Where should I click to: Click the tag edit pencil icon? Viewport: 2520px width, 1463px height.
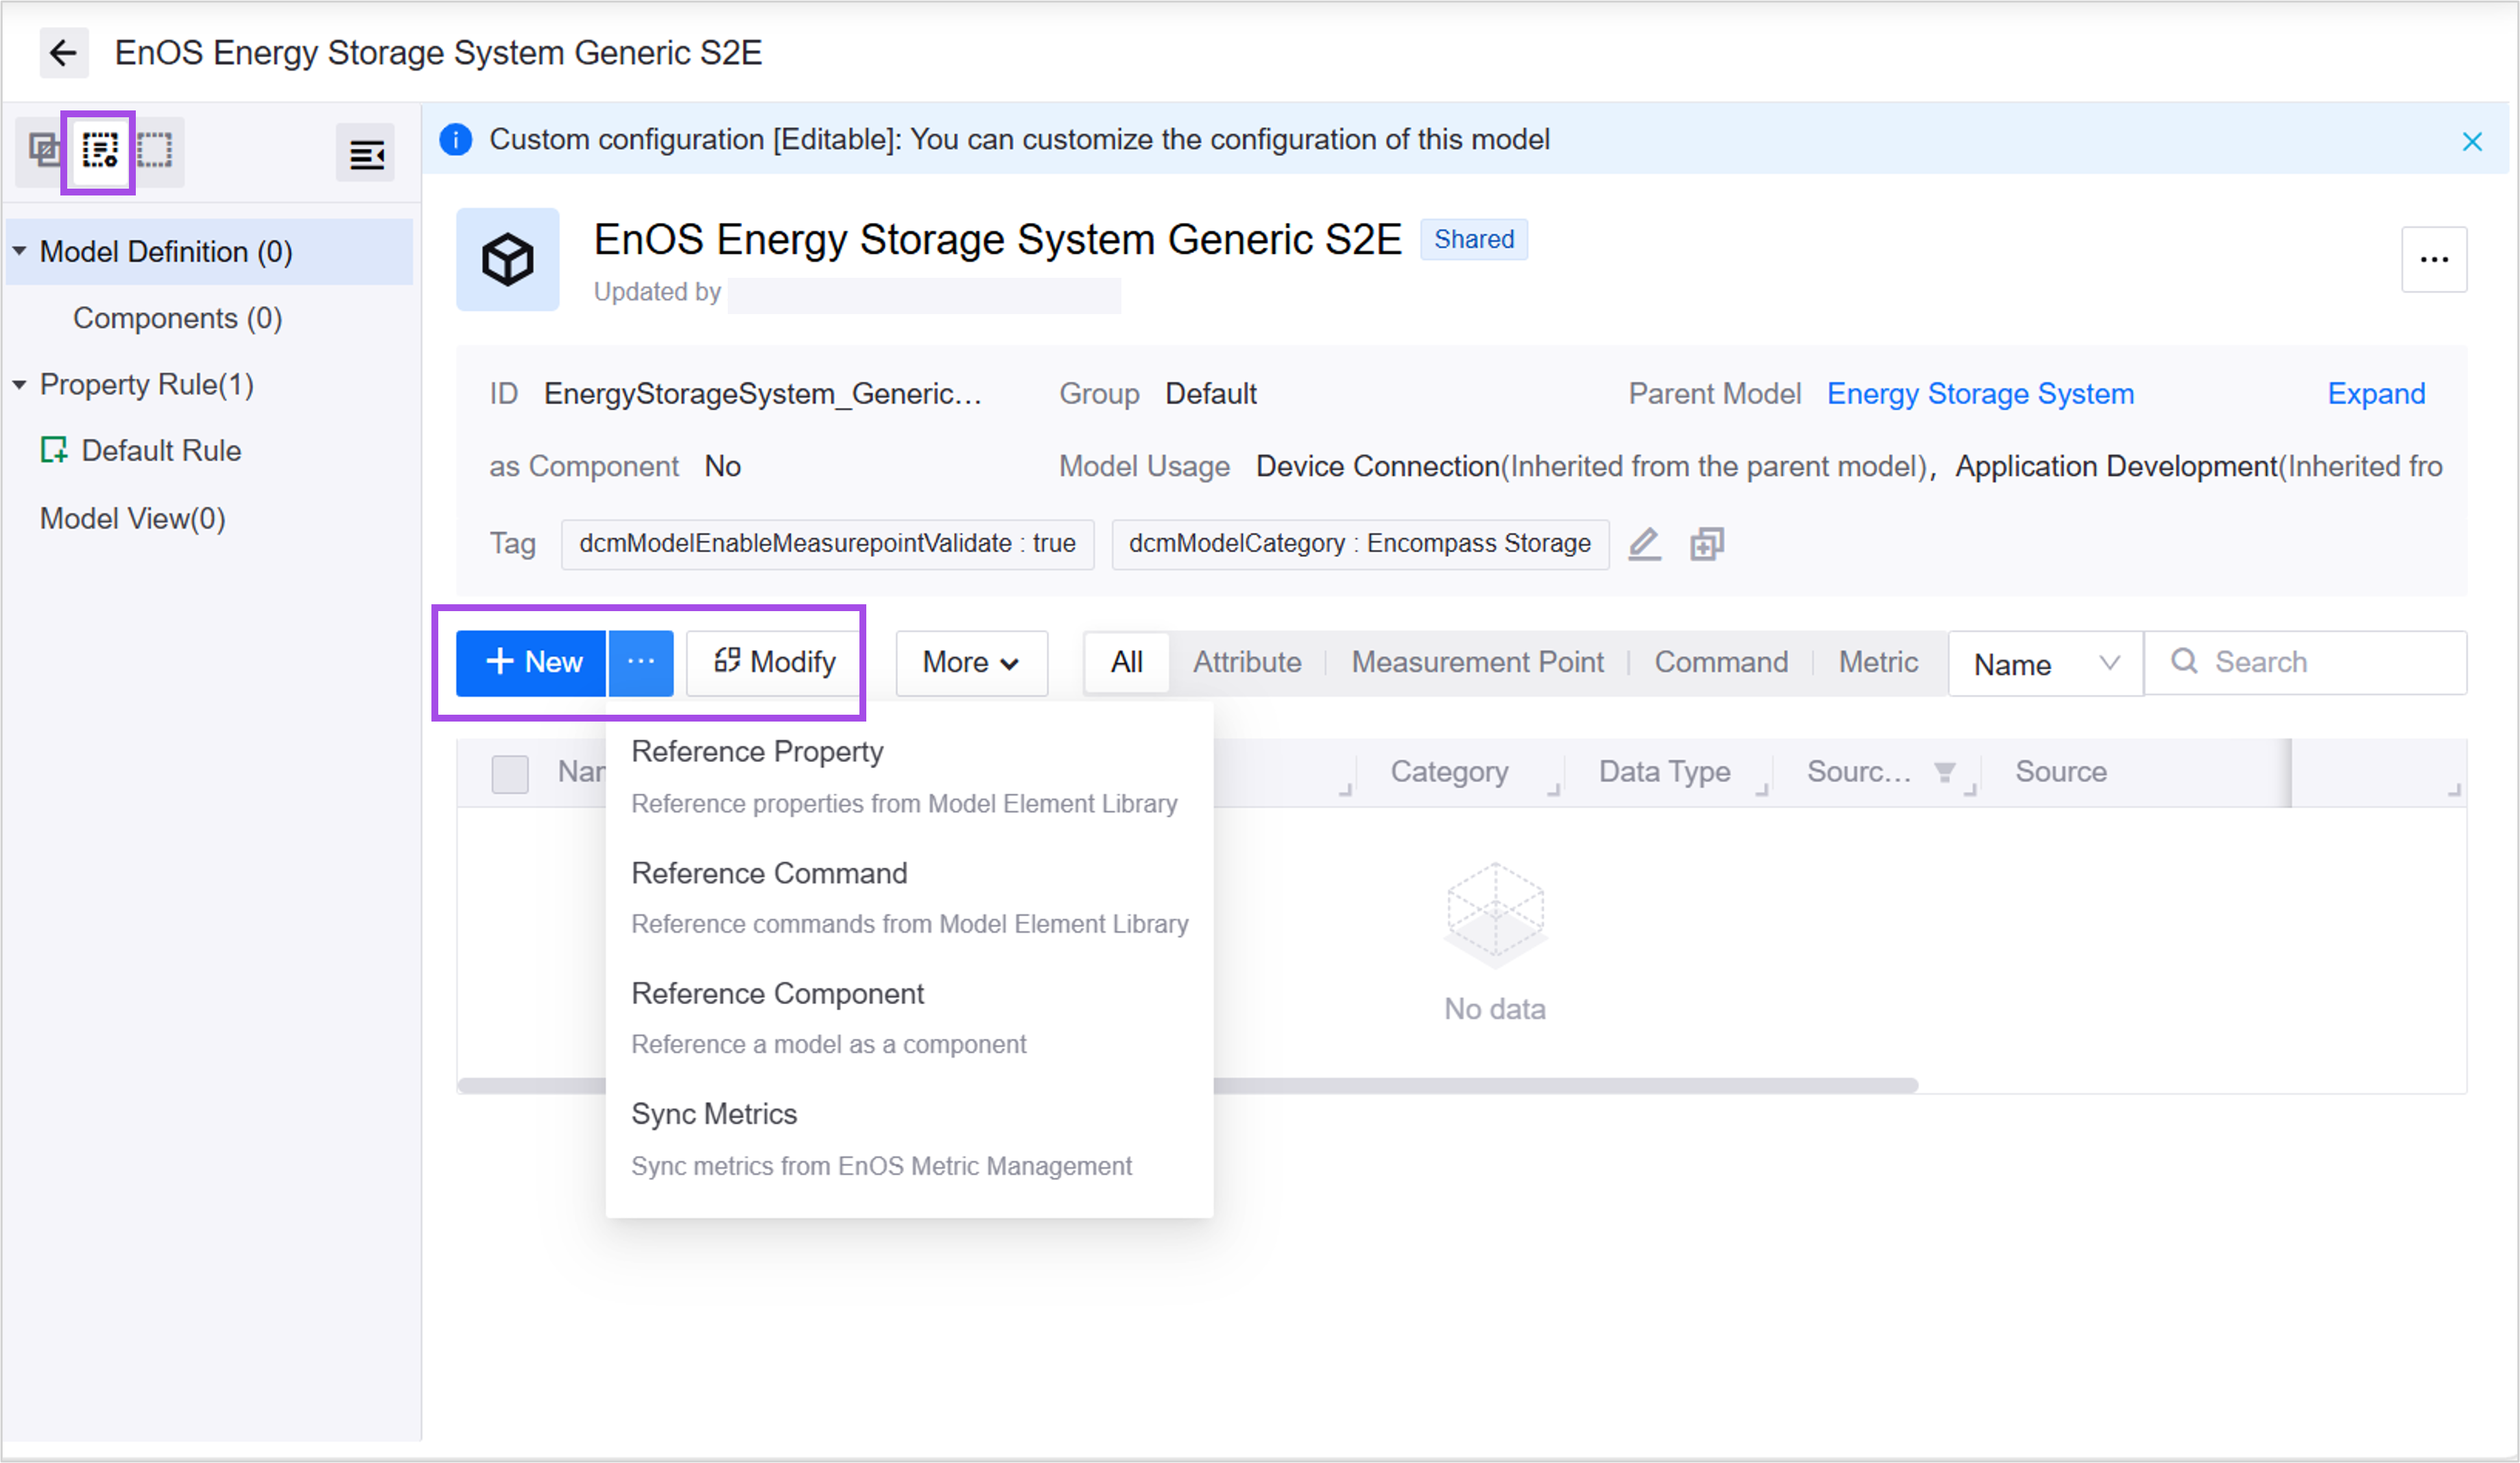click(x=1644, y=544)
